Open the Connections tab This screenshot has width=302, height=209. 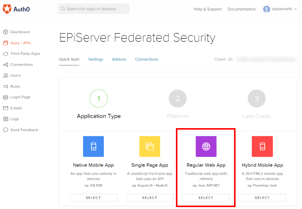point(146,59)
